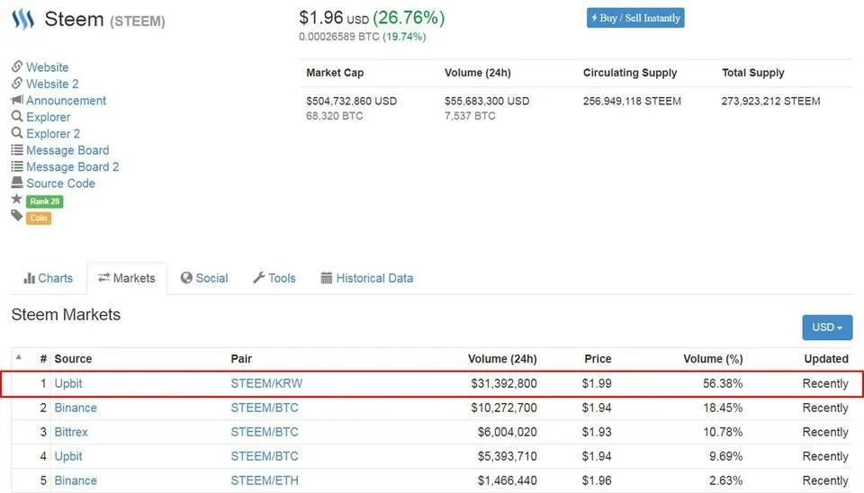Click the $1.96 USD price text
The width and height of the screenshot is (864, 493).
(334, 18)
